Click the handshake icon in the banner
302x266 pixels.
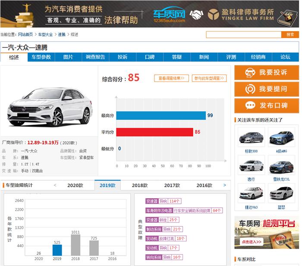pos(196,15)
